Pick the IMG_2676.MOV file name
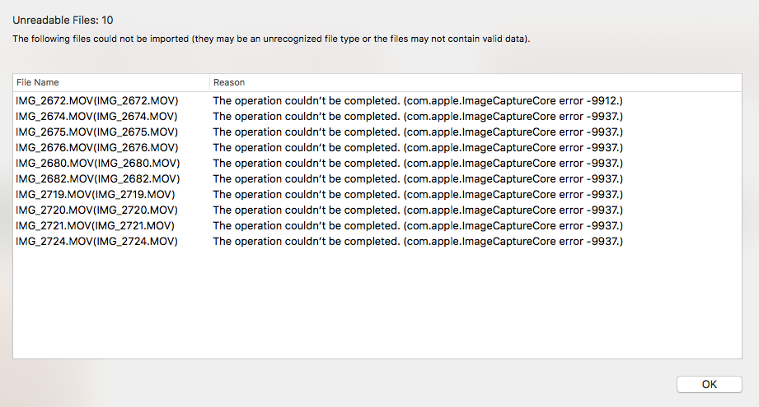 pos(97,147)
